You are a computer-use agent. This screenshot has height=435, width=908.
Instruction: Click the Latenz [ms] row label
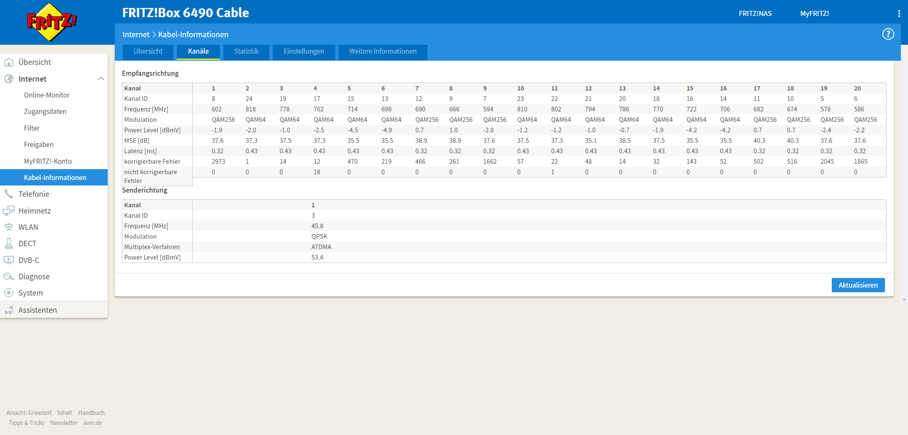tap(140, 151)
